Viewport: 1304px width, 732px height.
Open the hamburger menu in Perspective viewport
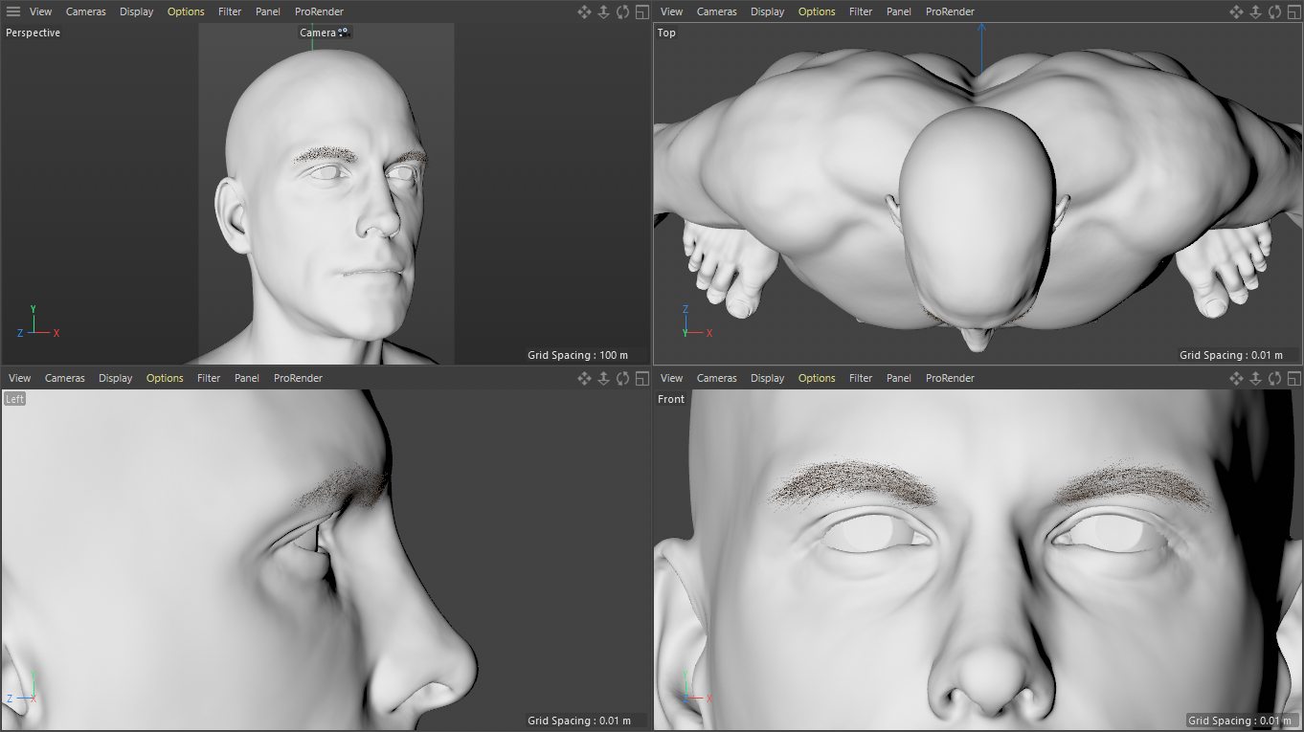tap(13, 11)
